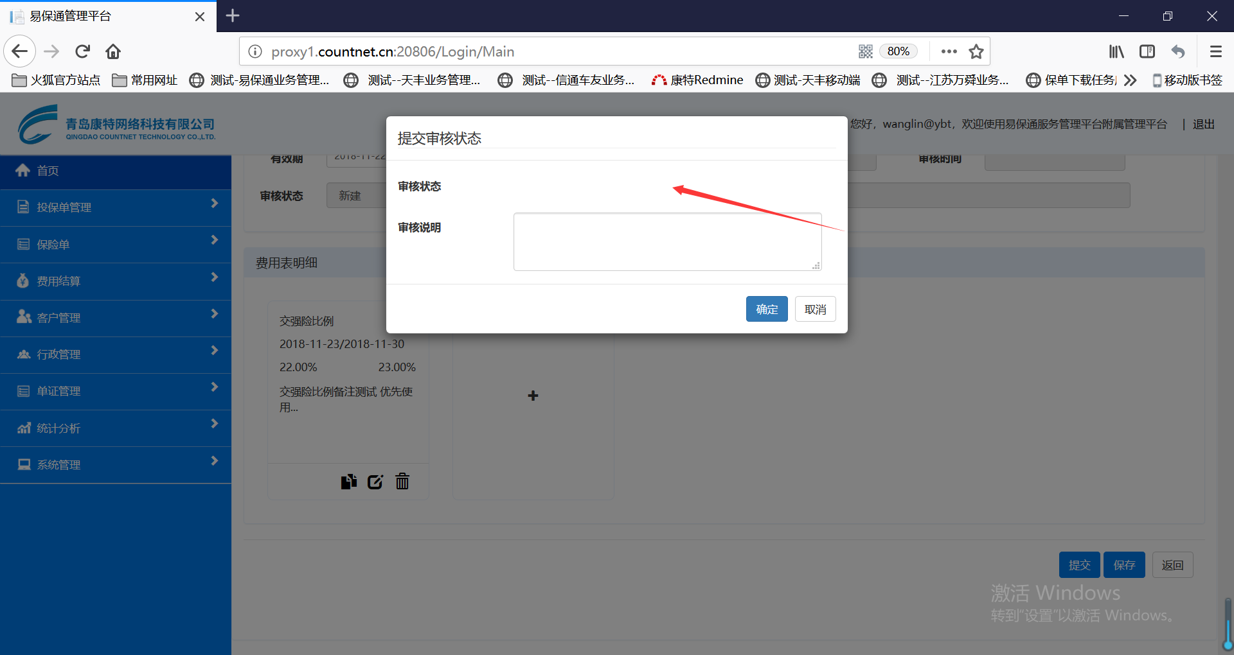Image resolution: width=1234 pixels, height=655 pixels.
Task: Click the chevron beside 费用结算
Action: tap(215, 277)
